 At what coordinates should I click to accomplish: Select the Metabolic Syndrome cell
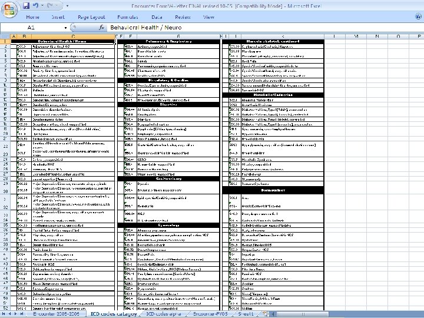pyautogui.click(x=282, y=160)
